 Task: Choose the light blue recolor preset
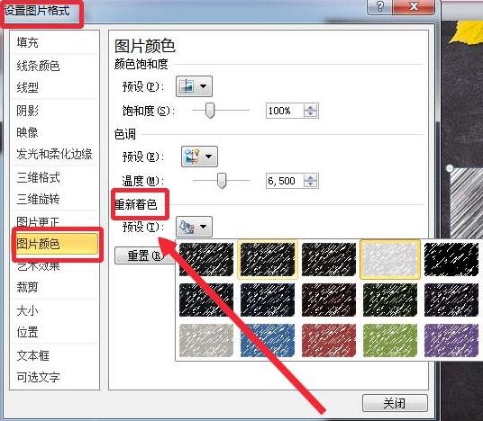point(268,340)
